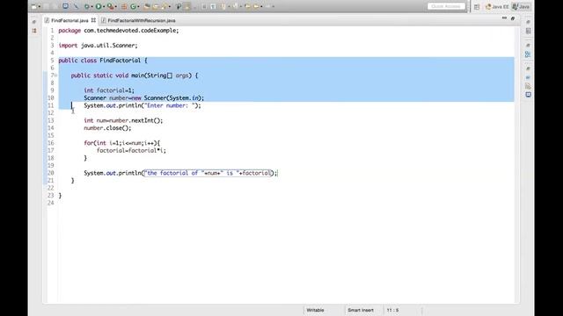This screenshot has width=563, height=316.
Task: Click the package declaration on line 1
Action: click(119, 31)
